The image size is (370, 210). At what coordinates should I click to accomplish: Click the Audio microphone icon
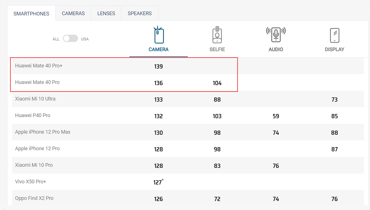[x=276, y=35]
